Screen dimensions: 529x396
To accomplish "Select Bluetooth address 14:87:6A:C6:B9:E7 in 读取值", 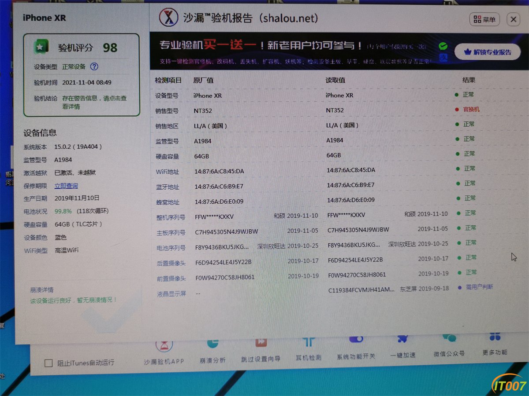I will point(350,185).
